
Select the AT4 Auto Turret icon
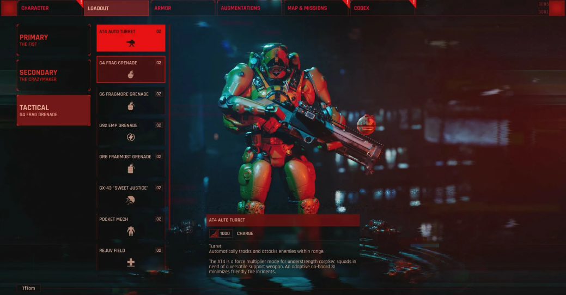pyautogui.click(x=131, y=43)
